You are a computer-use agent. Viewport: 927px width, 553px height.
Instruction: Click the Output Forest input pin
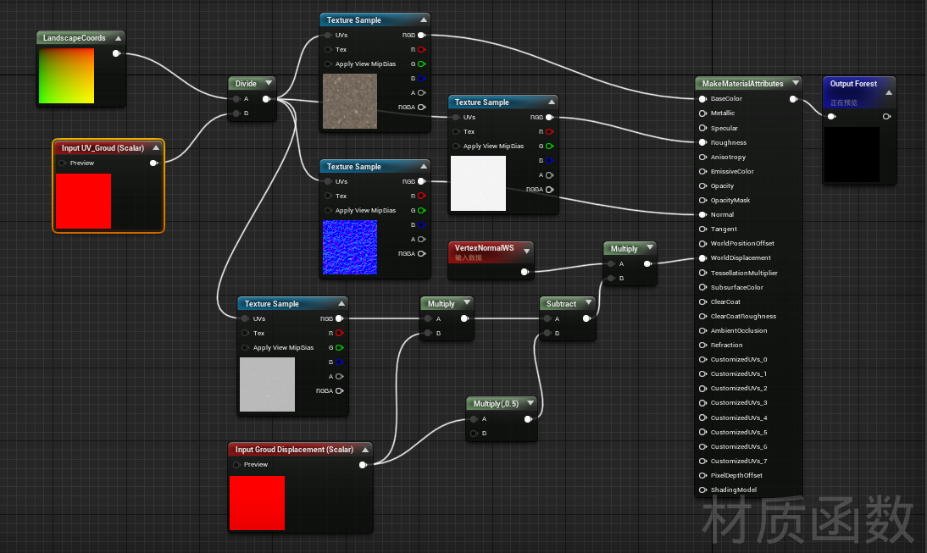(832, 116)
